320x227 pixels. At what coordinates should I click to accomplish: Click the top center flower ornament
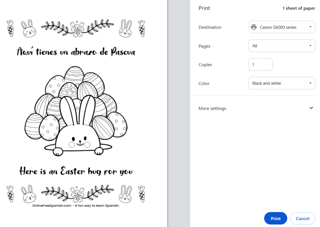pos(76,28)
